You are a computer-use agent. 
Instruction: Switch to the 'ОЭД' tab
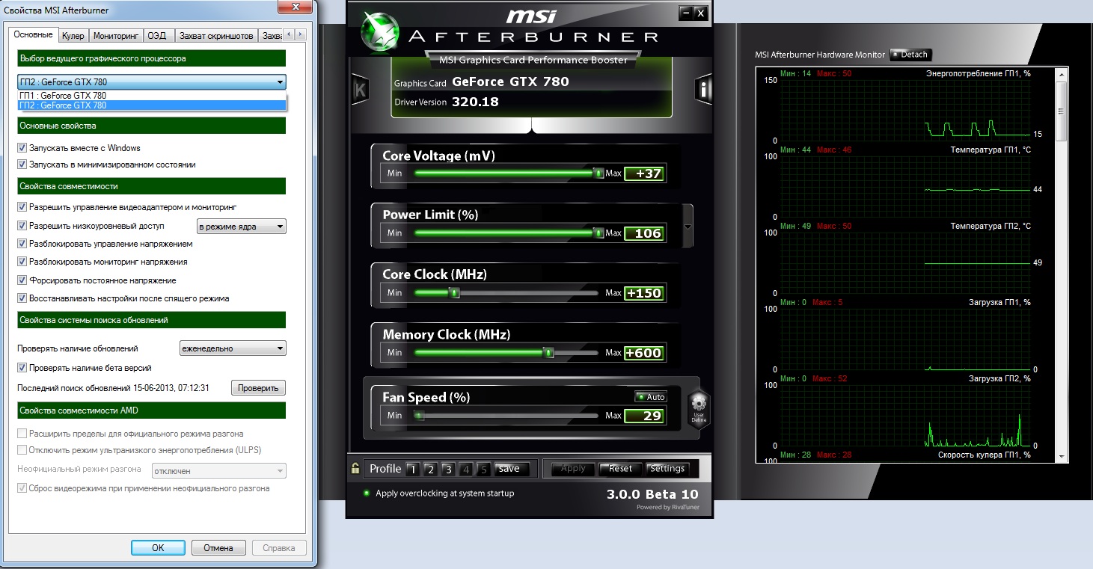(x=157, y=36)
